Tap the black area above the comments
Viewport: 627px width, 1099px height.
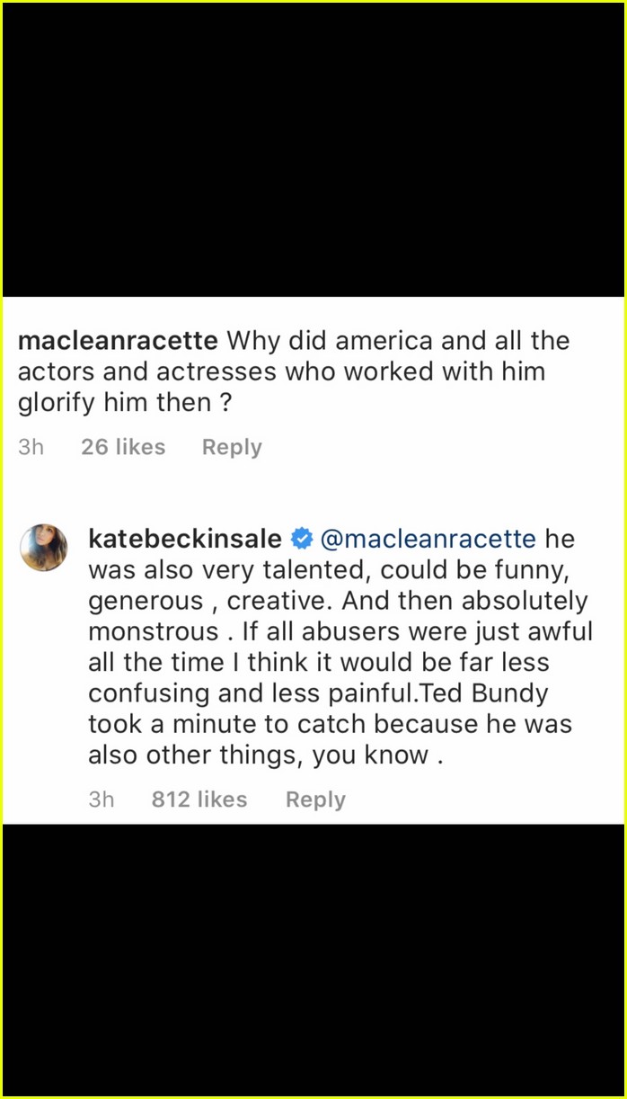tap(313, 150)
